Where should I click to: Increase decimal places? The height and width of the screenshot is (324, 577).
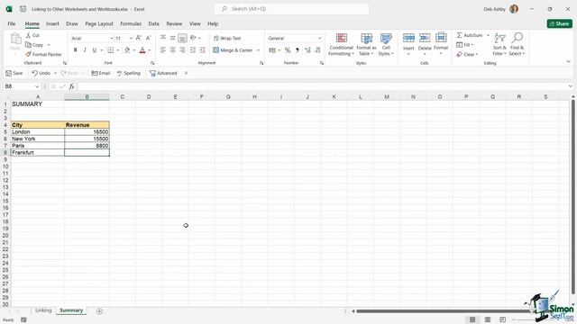(x=307, y=50)
